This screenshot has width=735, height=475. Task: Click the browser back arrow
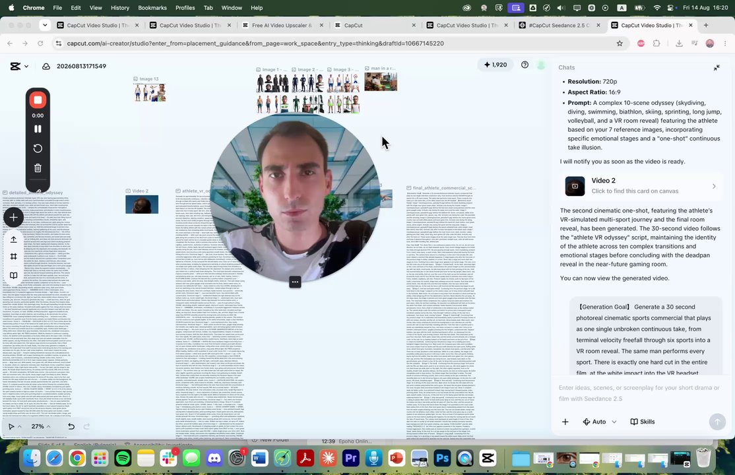[x=10, y=43]
